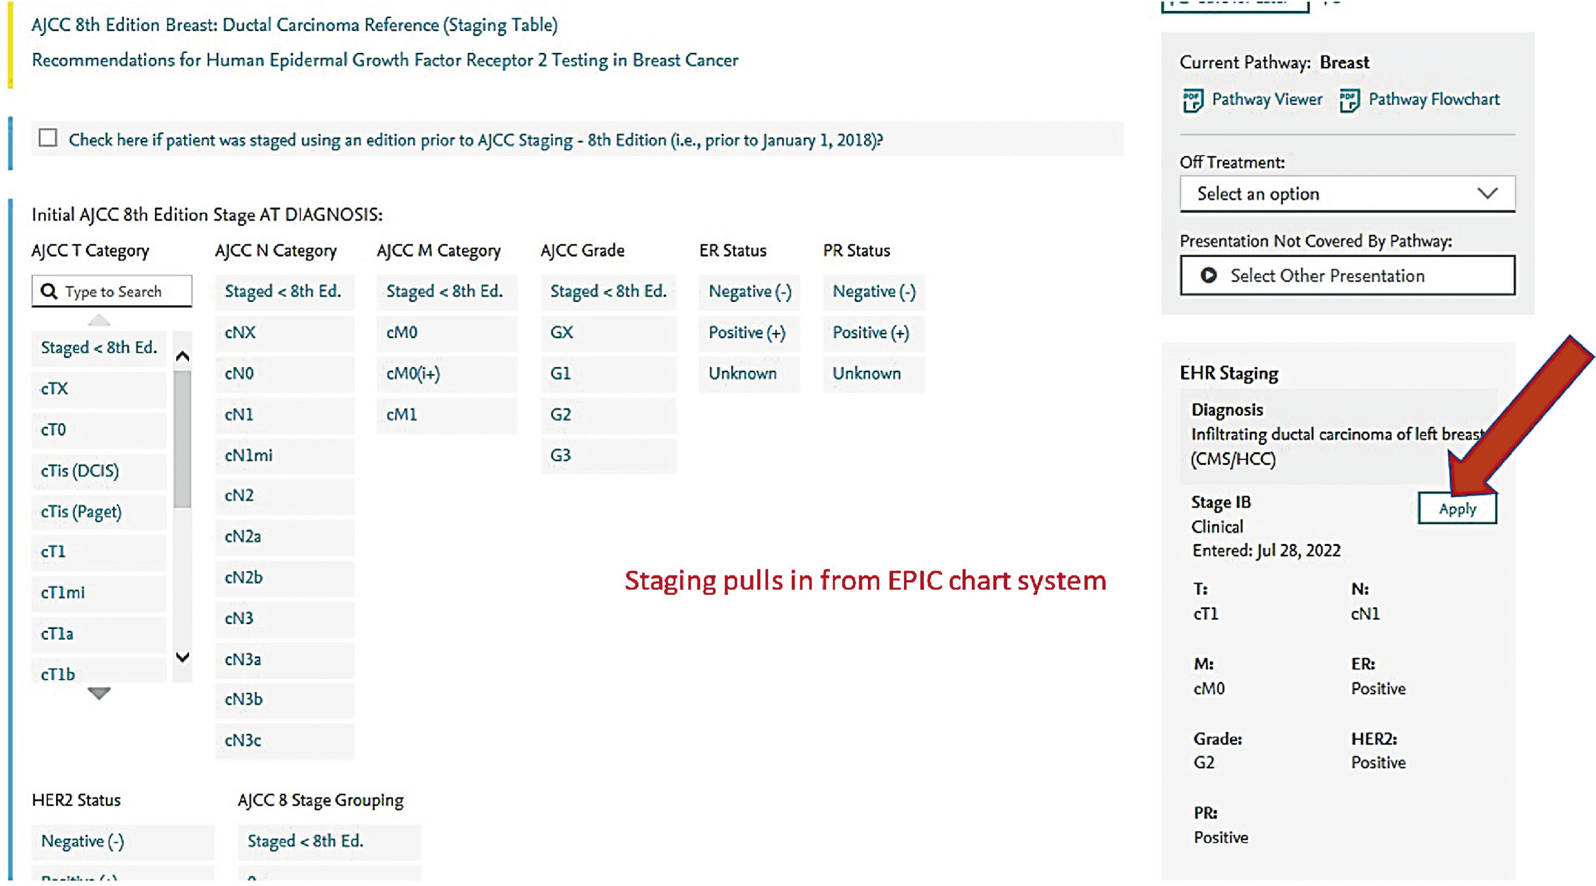This screenshot has width=1596, height=886.
Task: Click Apply button for EHR Staging
Action: coord(1457,509)
